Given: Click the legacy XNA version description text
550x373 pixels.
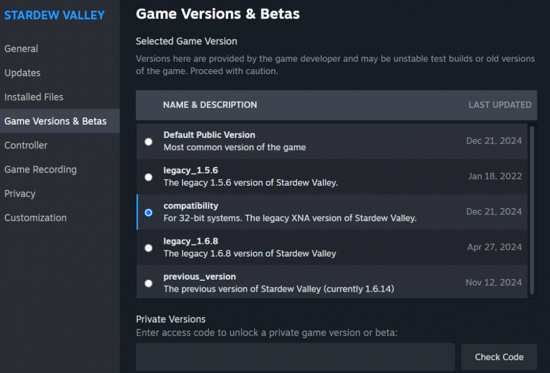Looking at the screenshot, I should (290, 218).
